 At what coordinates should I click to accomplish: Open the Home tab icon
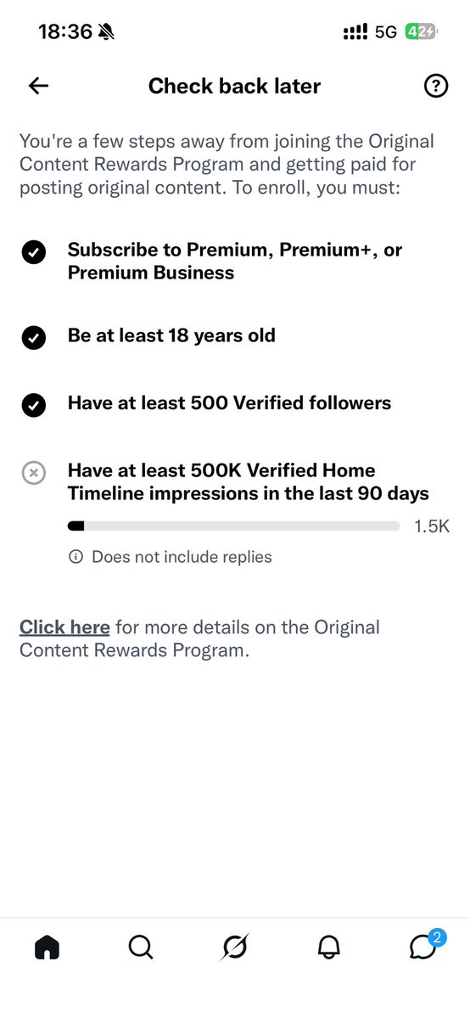pyautogui.click(x=47, y=948)
